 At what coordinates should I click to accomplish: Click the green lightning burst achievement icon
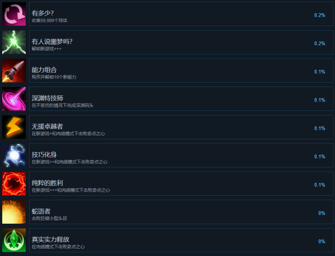[14, 42]
